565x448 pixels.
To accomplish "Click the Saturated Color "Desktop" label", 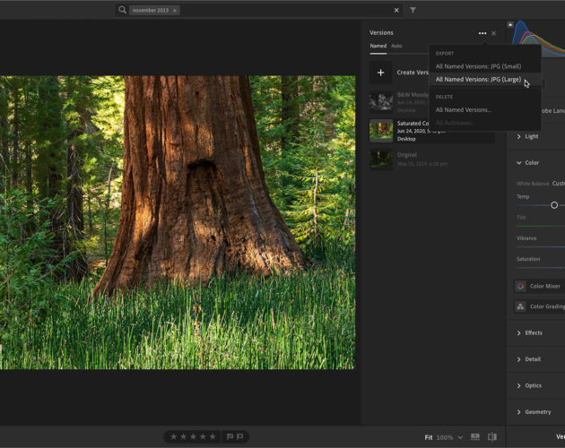I will tap(406, 139).
